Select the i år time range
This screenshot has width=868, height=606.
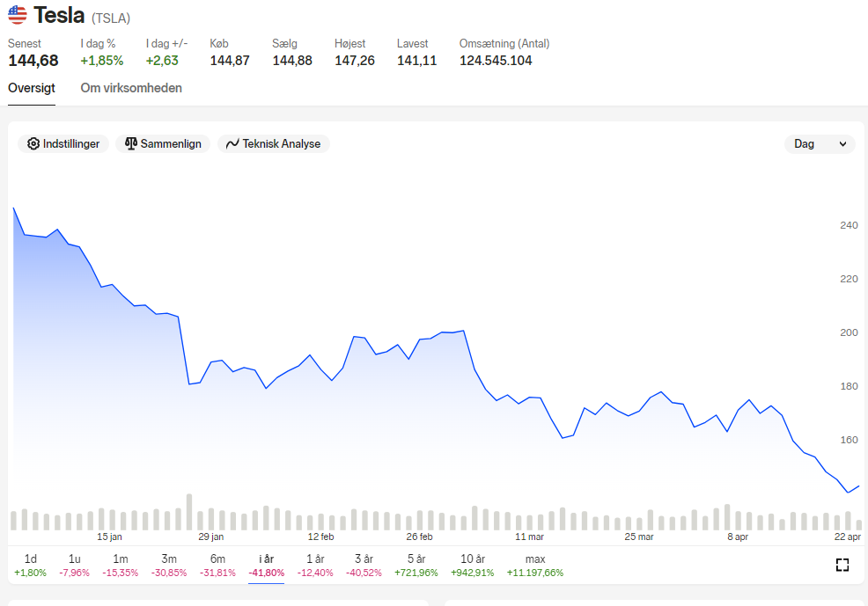point(266,565)
